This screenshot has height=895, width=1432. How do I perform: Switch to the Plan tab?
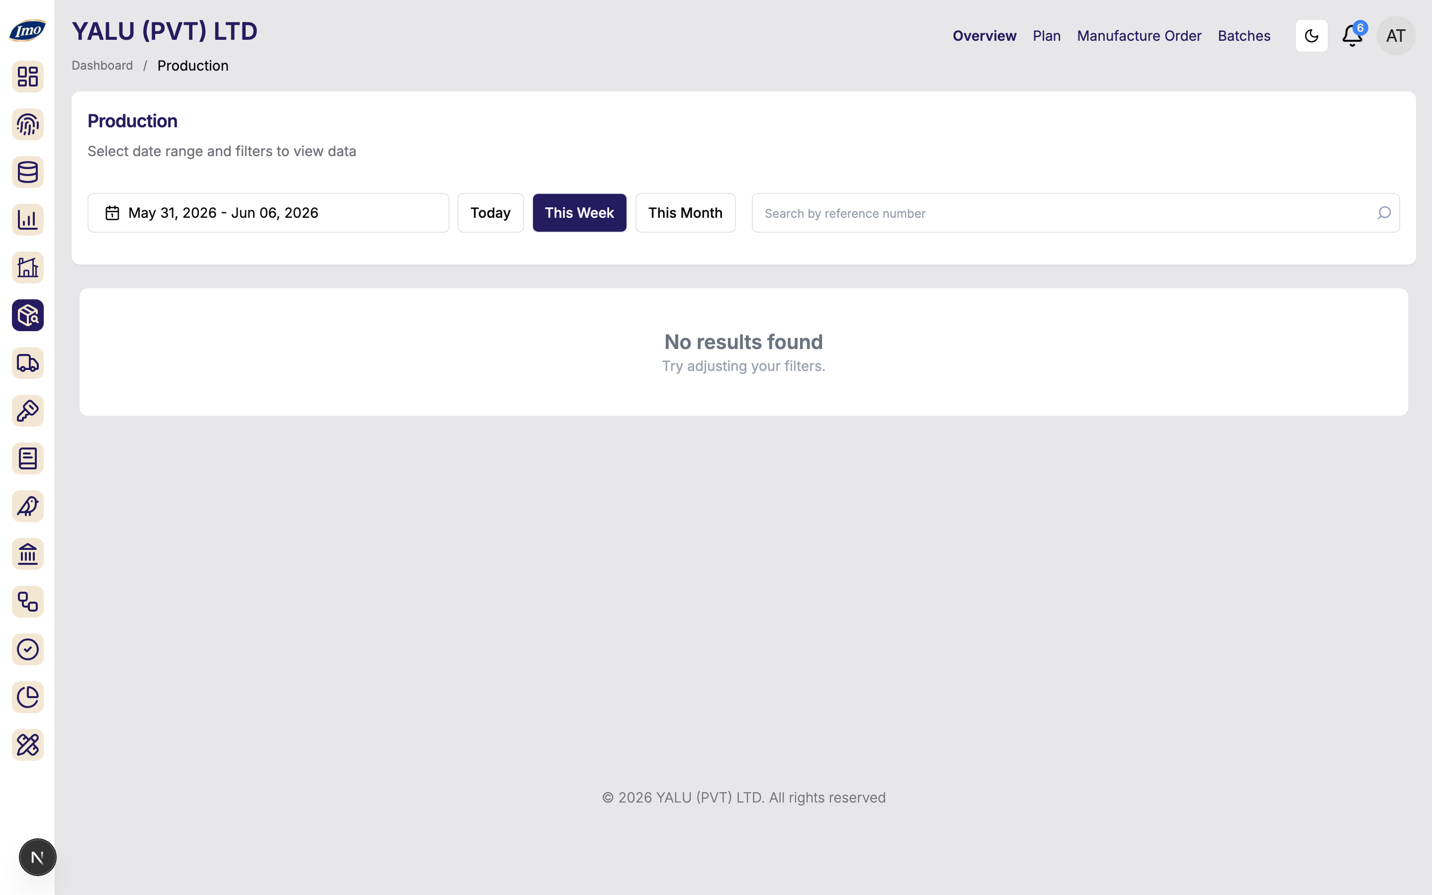click(x=1046, y=36)
